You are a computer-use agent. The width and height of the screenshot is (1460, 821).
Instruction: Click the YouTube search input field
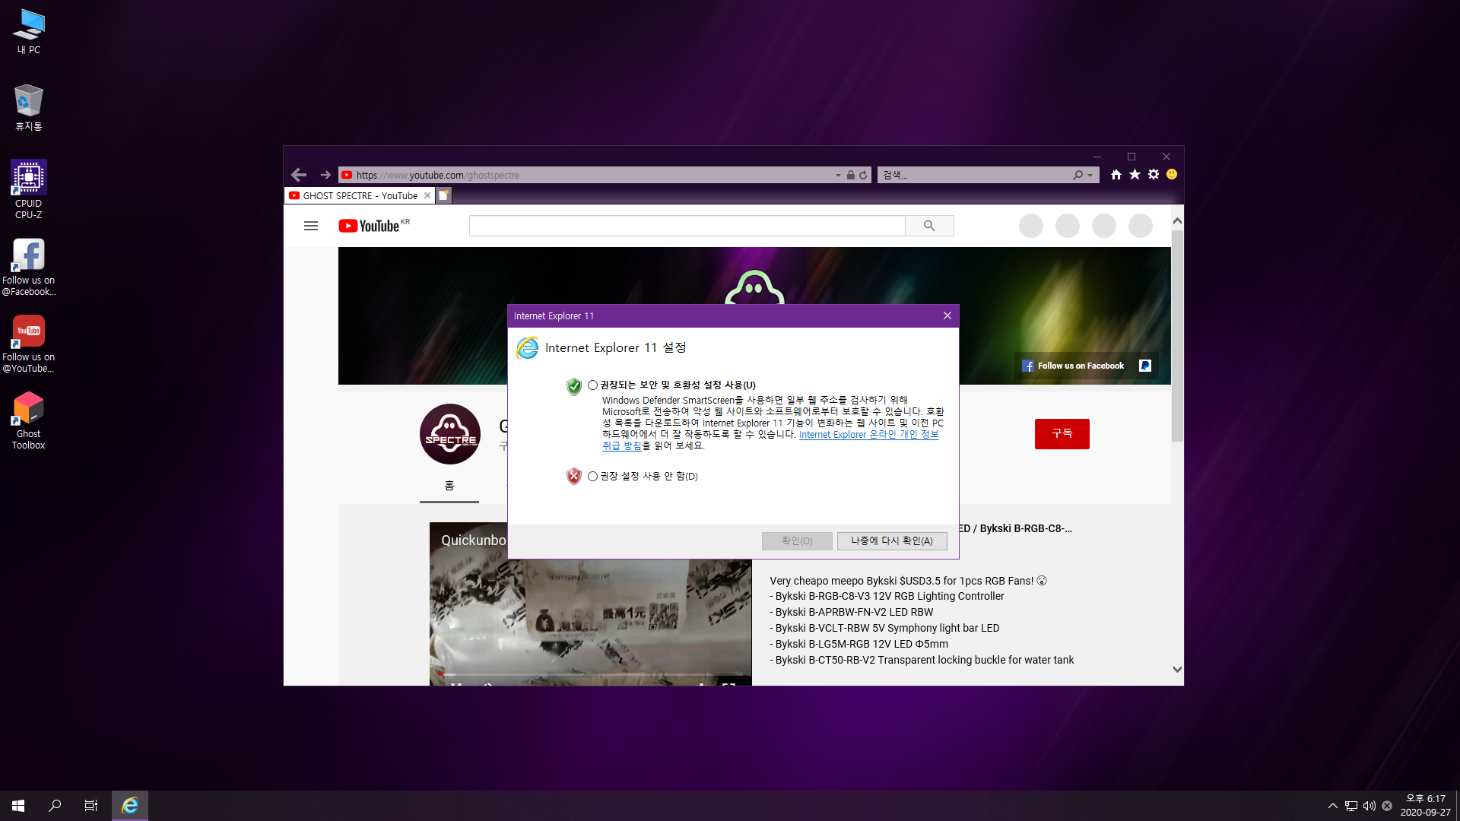687,226
